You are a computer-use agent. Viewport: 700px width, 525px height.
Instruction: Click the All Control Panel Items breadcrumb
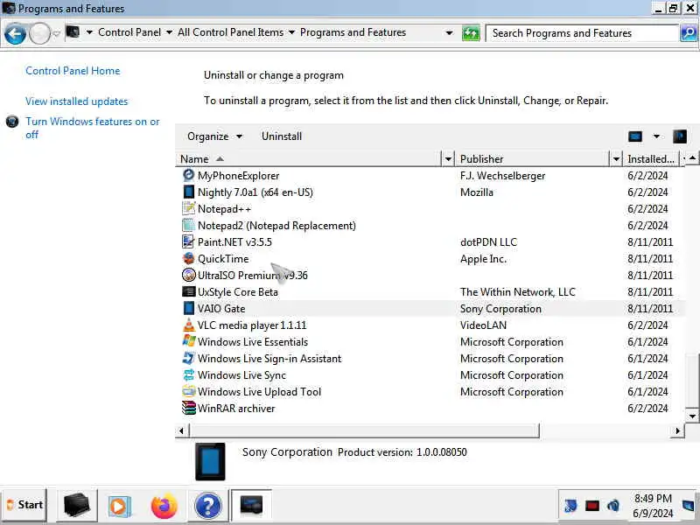[x=230, y=32]
